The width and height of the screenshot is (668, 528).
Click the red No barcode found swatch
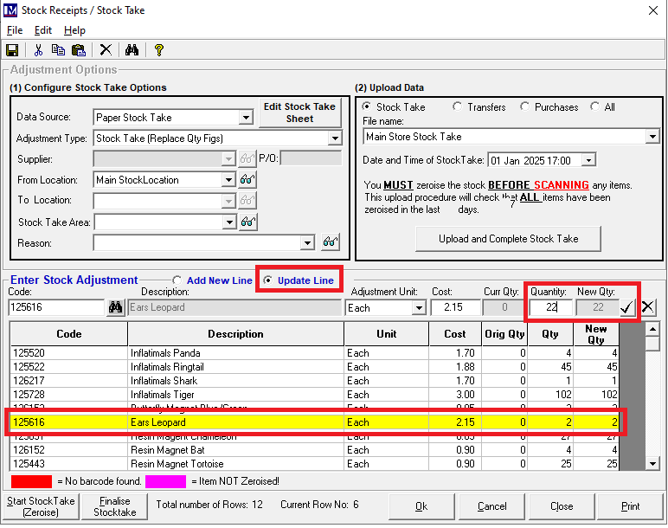(31, 480)
